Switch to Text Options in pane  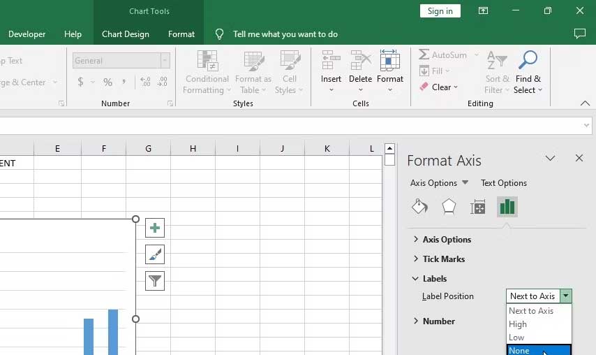pos(503,183)
